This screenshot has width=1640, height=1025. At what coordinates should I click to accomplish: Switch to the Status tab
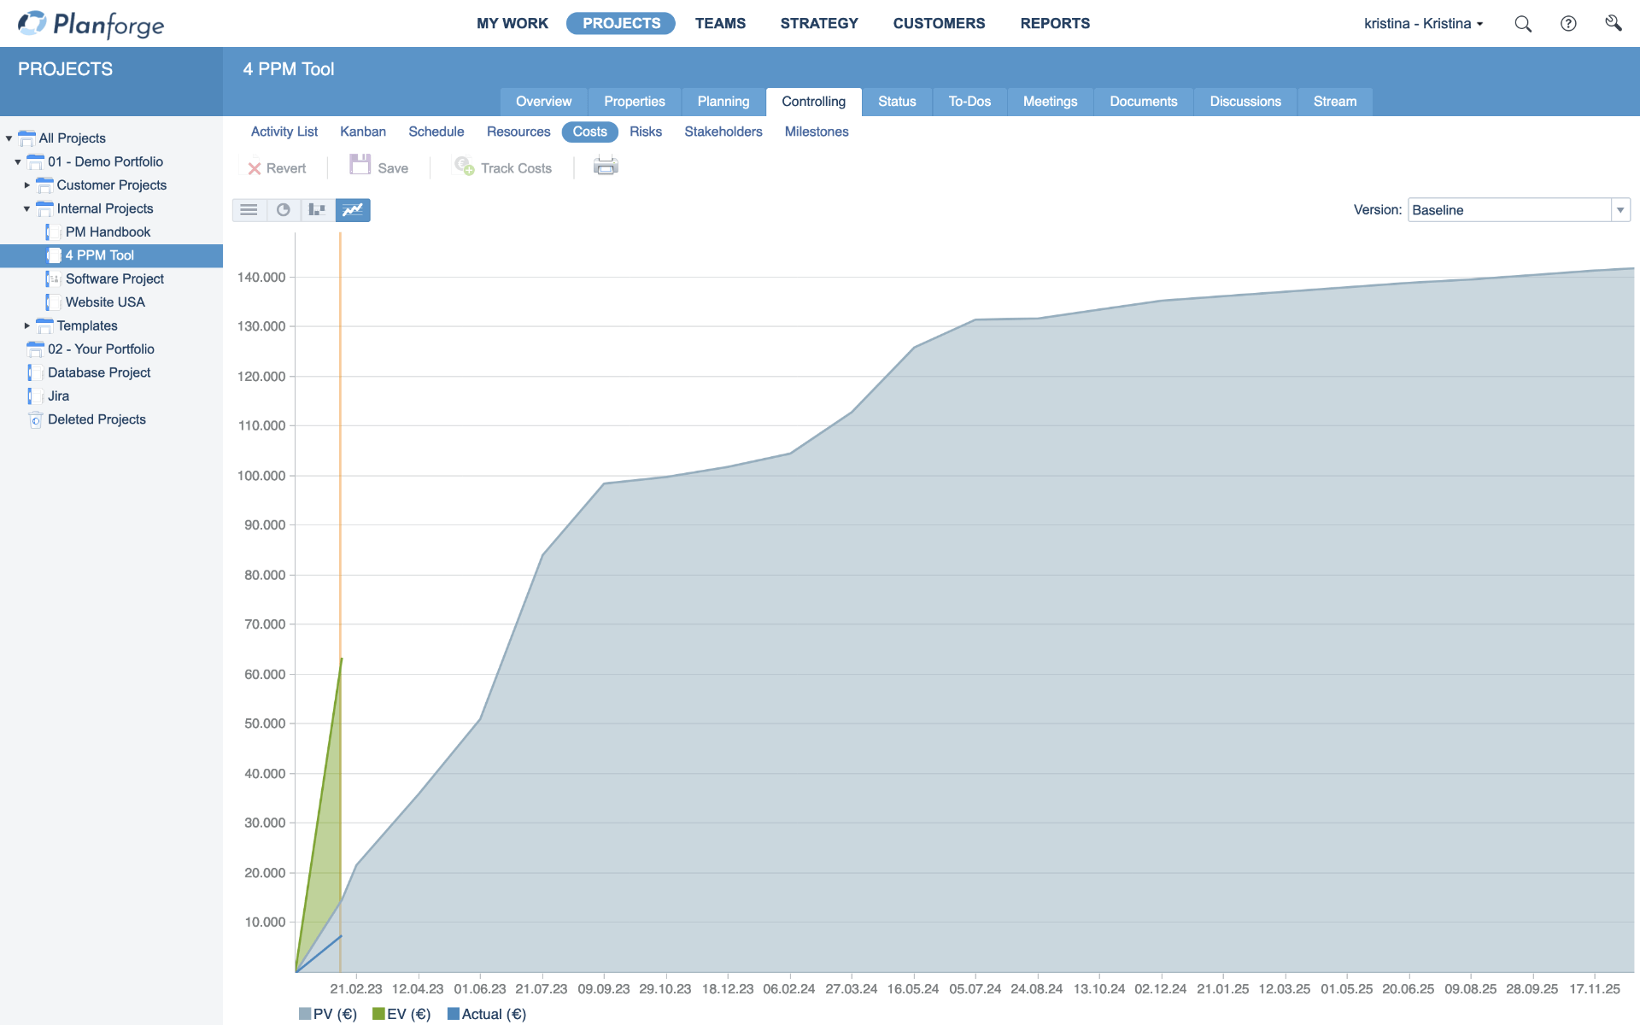point(897,102)
